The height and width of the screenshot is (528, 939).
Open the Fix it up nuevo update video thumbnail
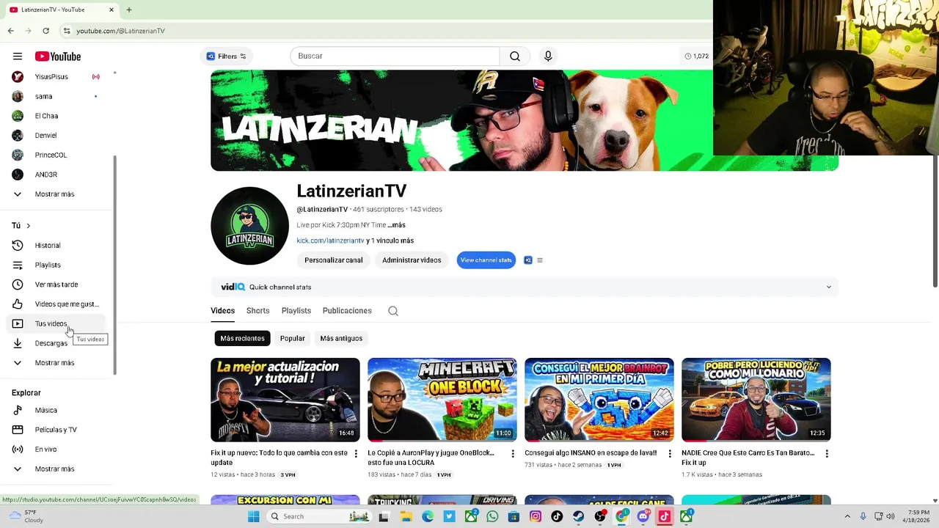[285, 400]
